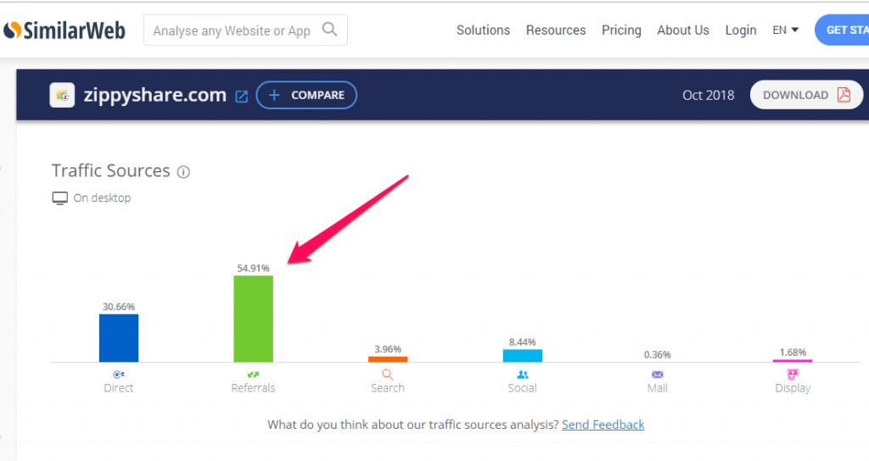The width and height of the screenshot is (869, 461).
Task: Open the Solutions menu
Action: tap(483, 31)
